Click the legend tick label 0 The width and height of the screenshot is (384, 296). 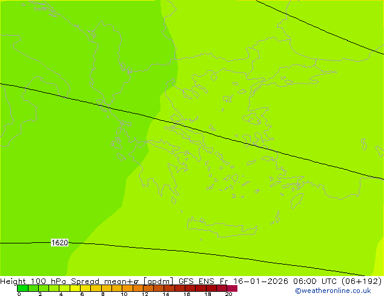[19, 294]
